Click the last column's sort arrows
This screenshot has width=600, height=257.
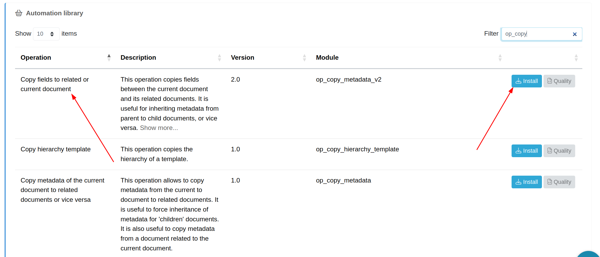[576, 58]
